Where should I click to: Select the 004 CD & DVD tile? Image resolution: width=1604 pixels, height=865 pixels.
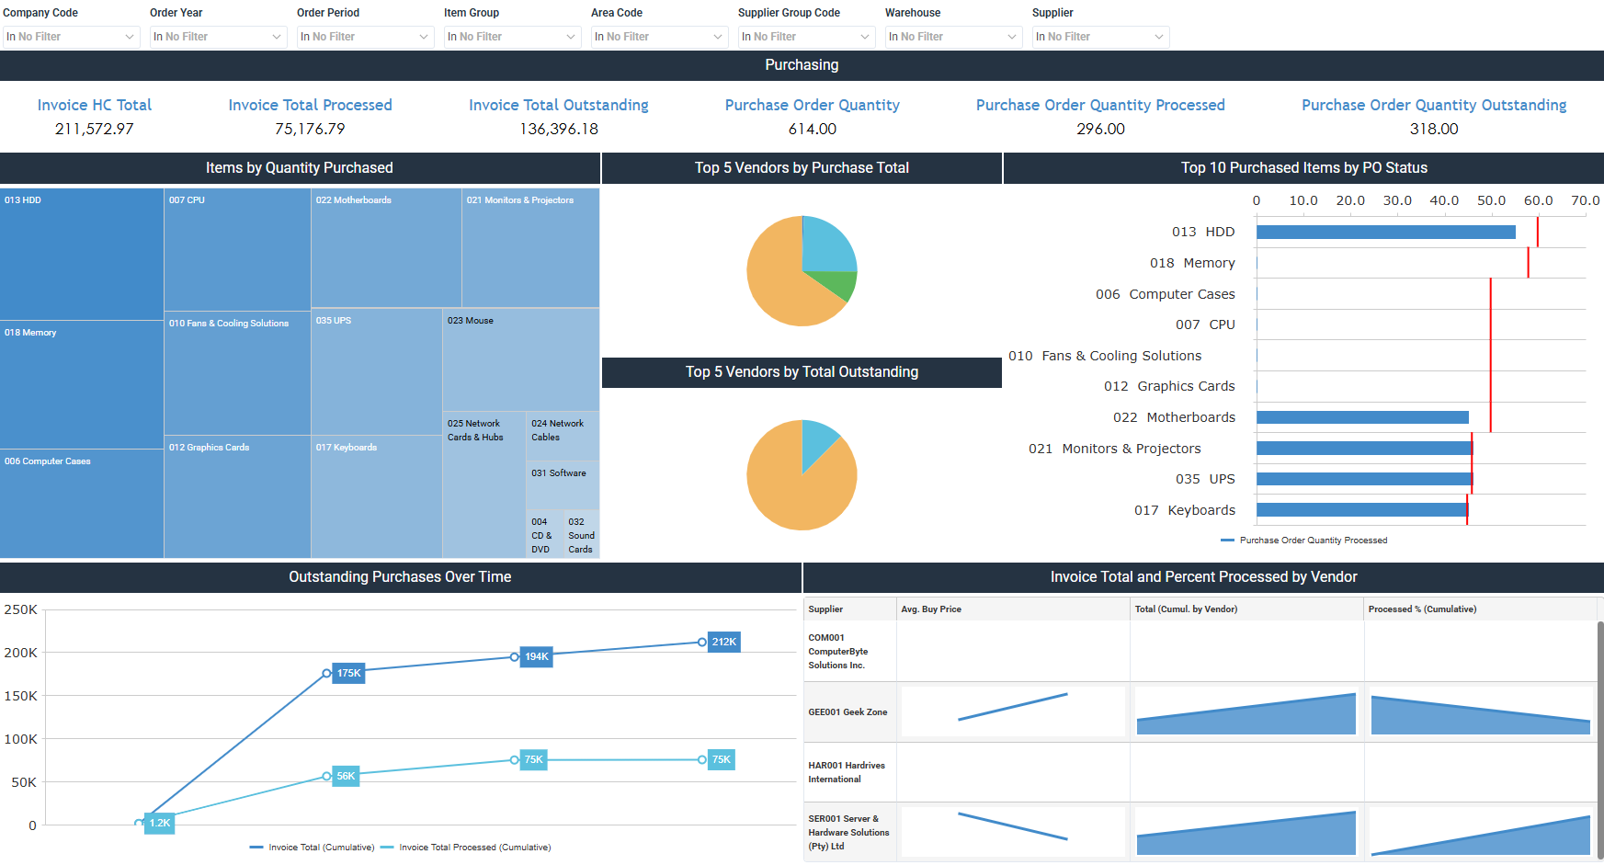pos(544,534)
